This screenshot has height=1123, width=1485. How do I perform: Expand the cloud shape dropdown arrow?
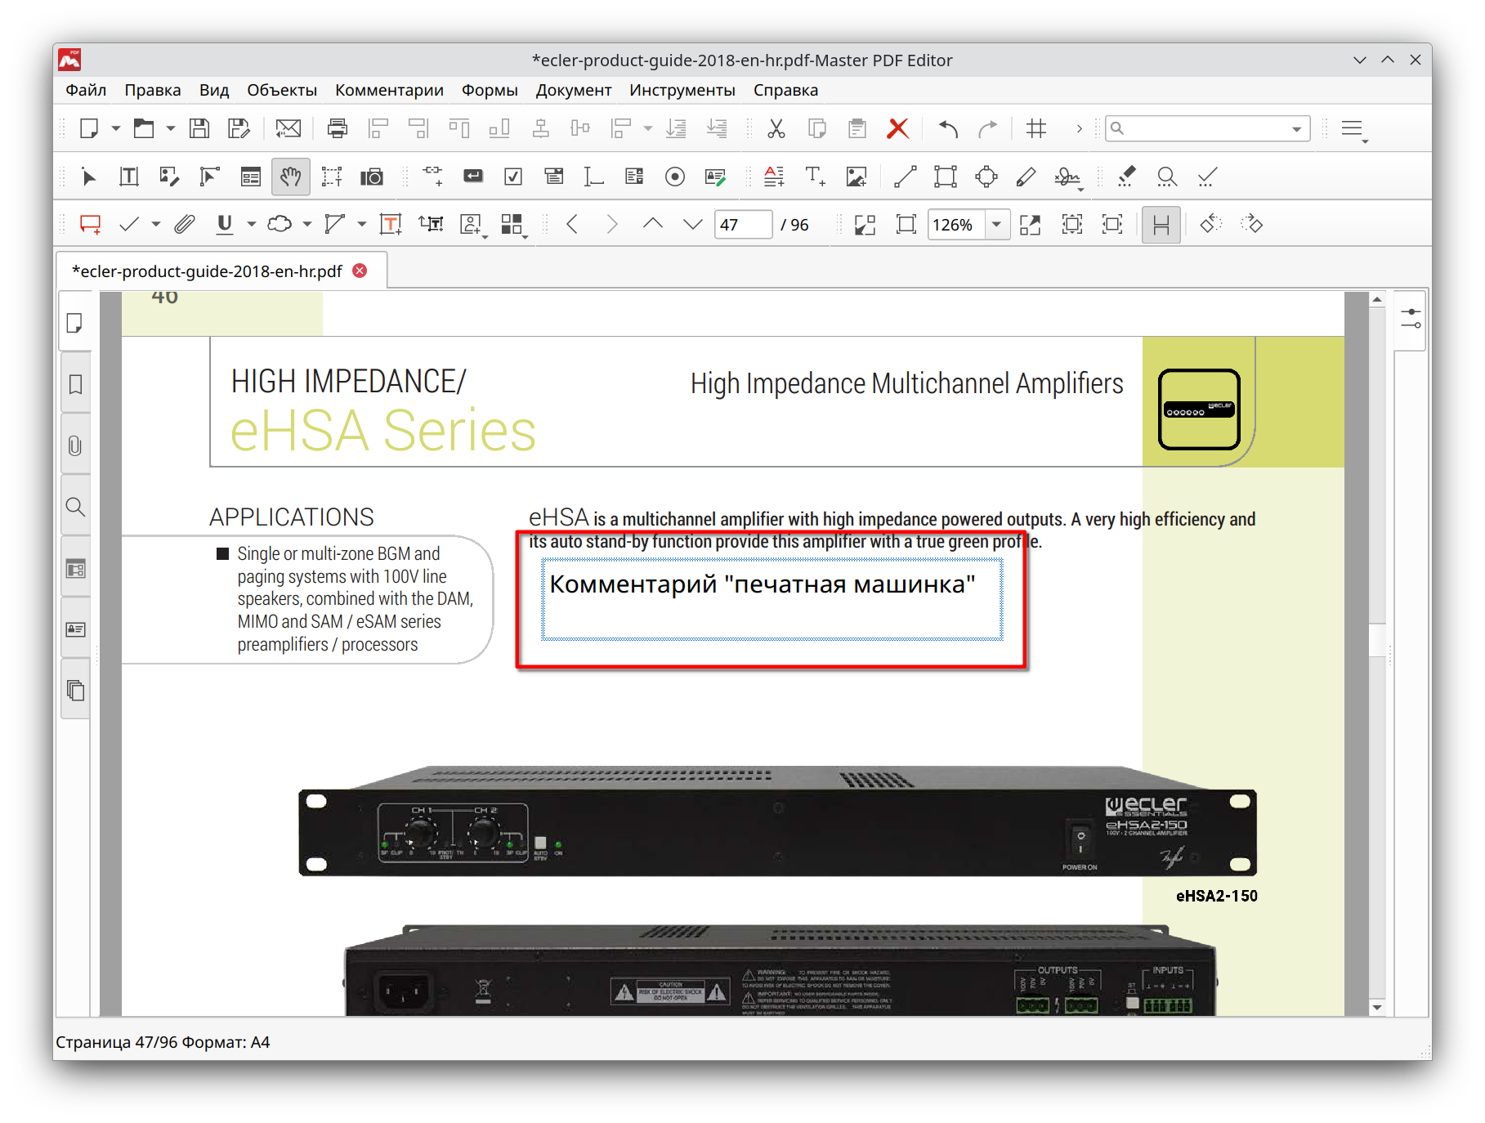[307, 224]
